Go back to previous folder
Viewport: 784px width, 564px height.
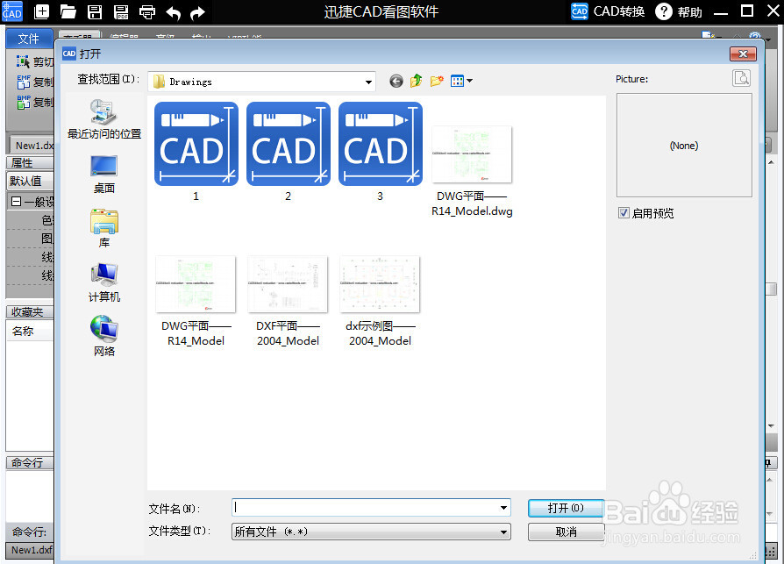396,81
